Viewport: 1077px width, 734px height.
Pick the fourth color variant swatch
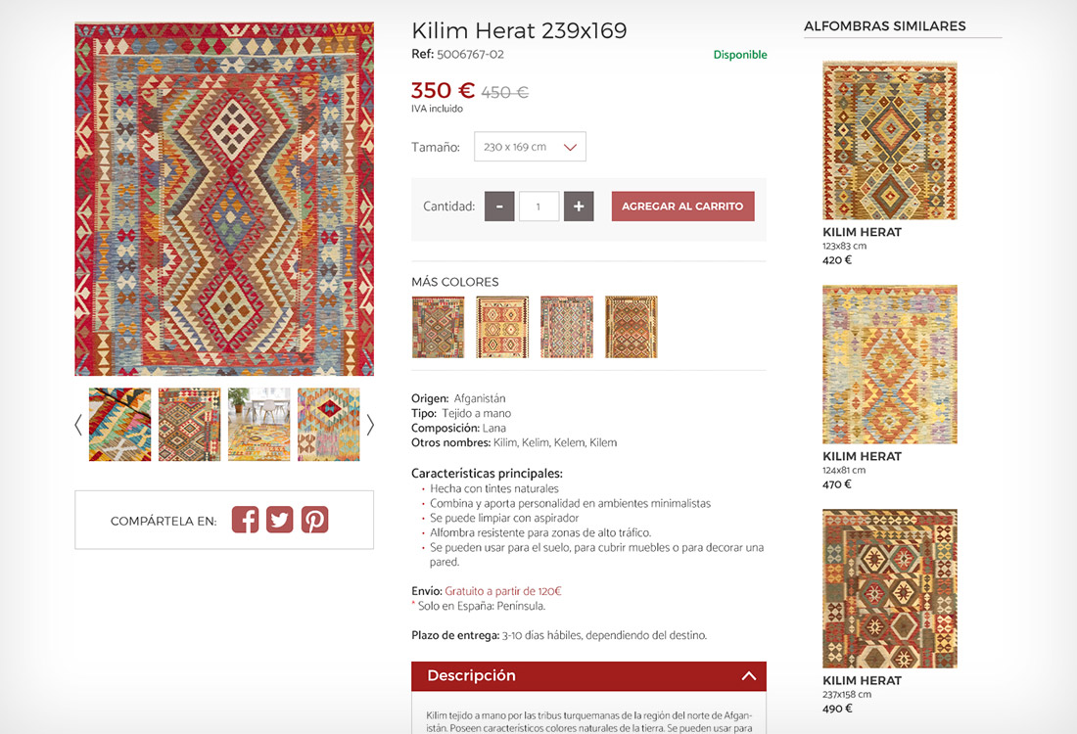[632, 327]
